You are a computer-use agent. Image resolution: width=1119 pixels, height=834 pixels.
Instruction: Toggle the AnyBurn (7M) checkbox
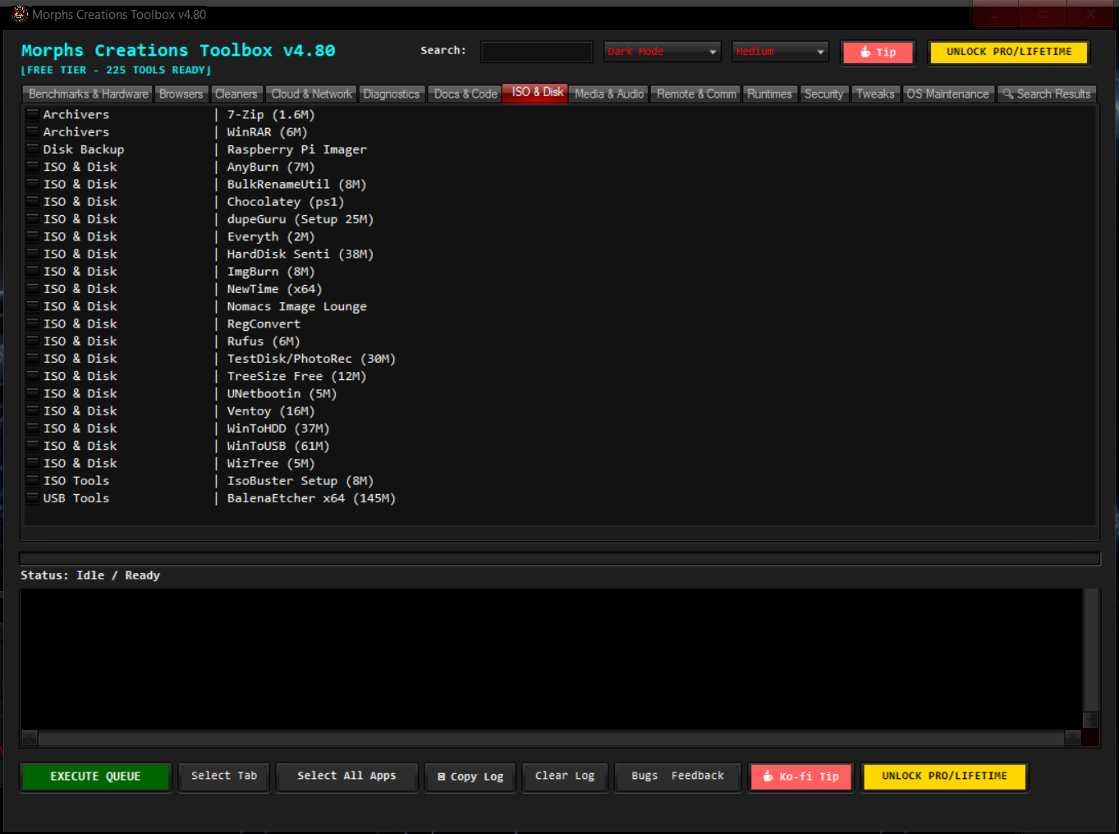click(33, 167)
